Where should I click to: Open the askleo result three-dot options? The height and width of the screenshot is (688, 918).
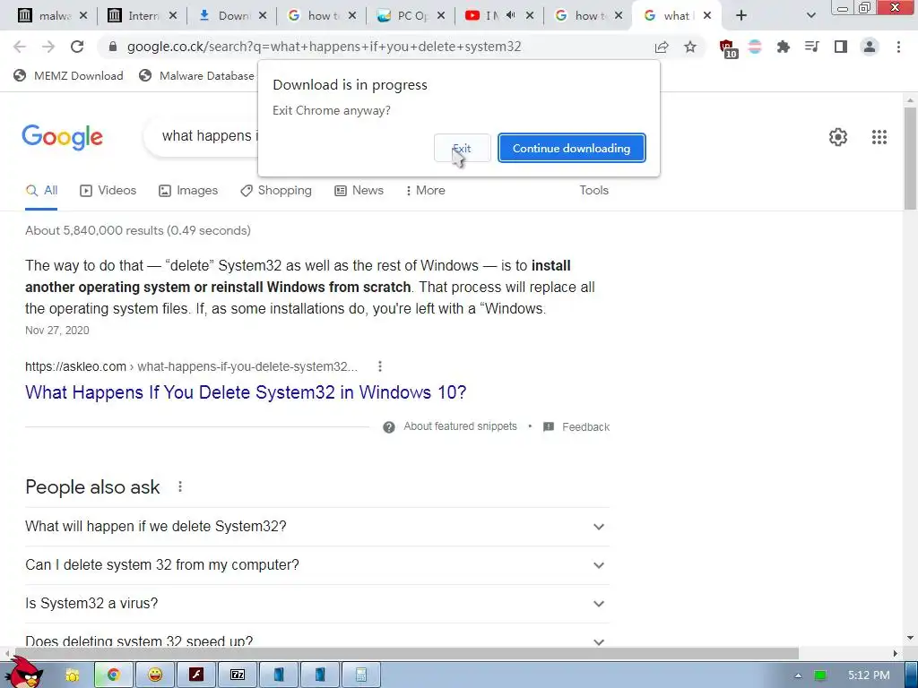pos(380,366)
